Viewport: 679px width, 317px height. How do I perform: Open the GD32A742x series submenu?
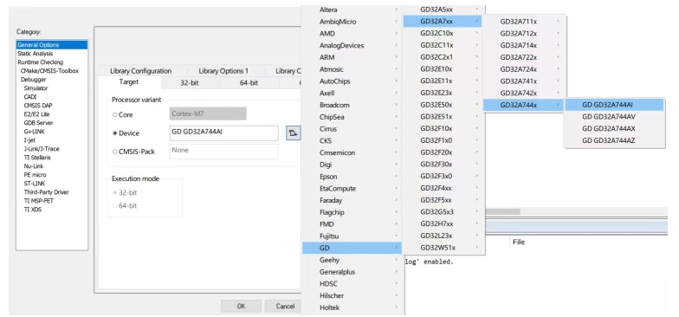coord(523,93)
